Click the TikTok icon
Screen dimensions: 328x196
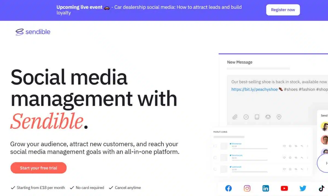click(x=321, y=188)
